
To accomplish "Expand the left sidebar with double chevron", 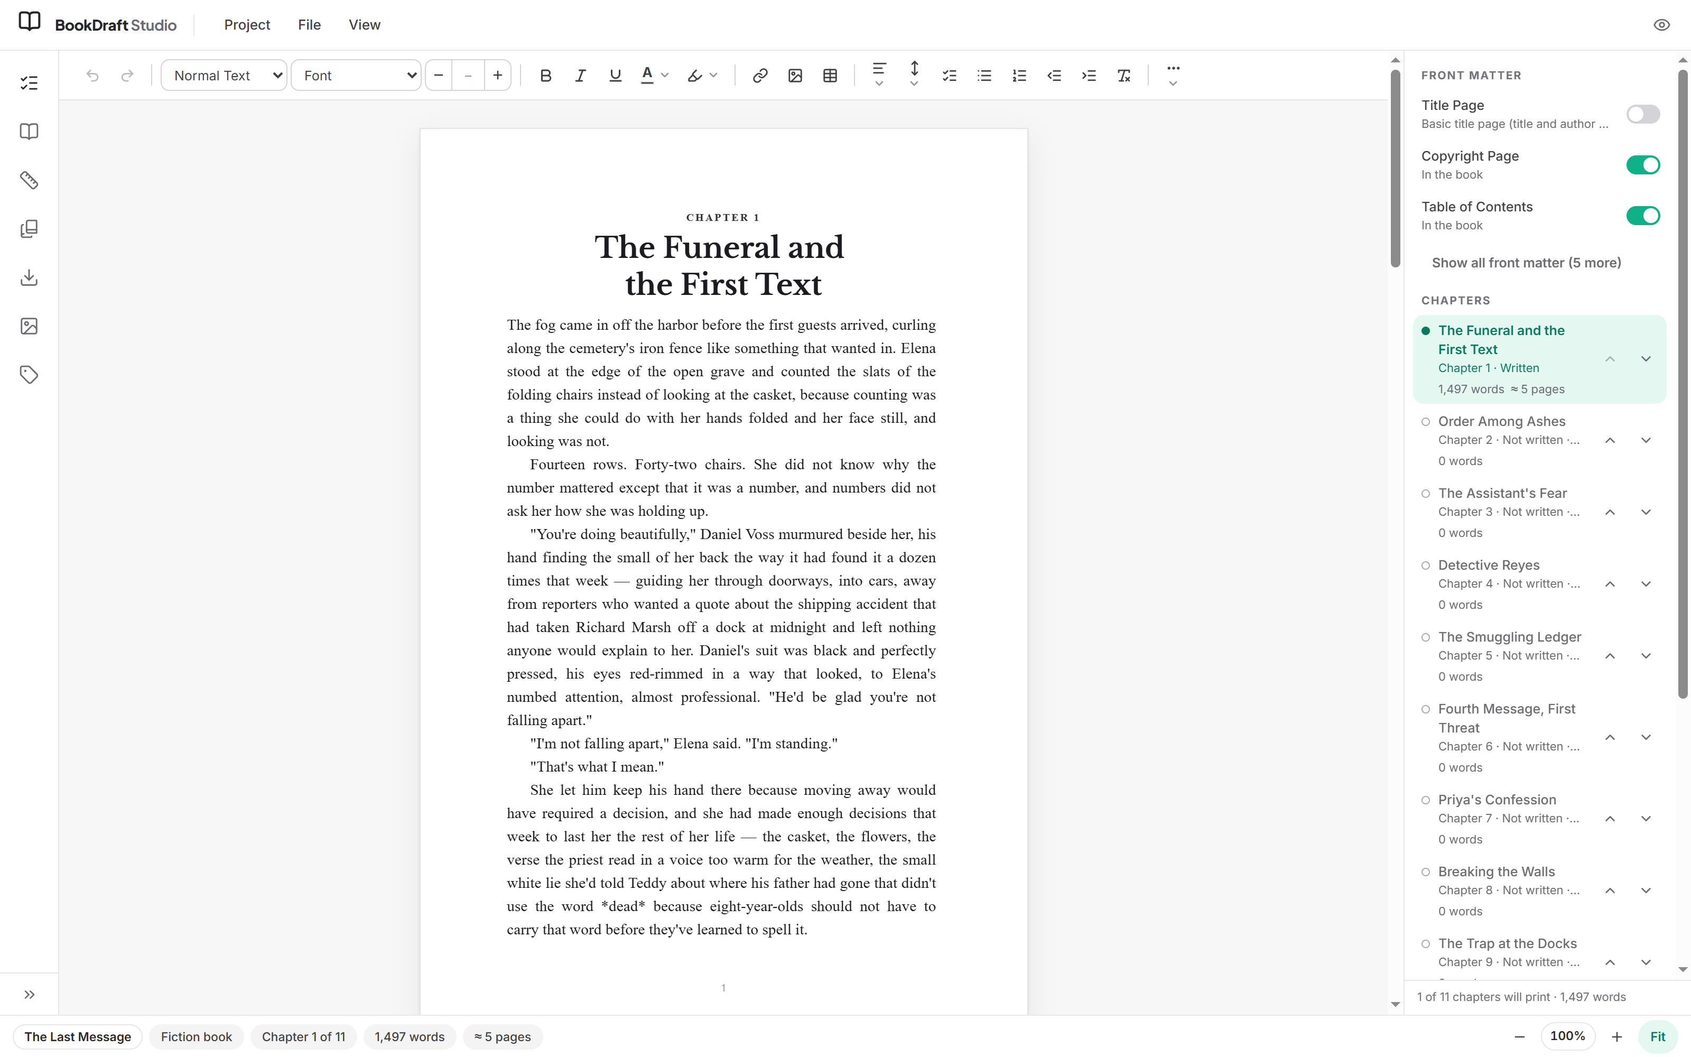I will (x=30, y=994).
